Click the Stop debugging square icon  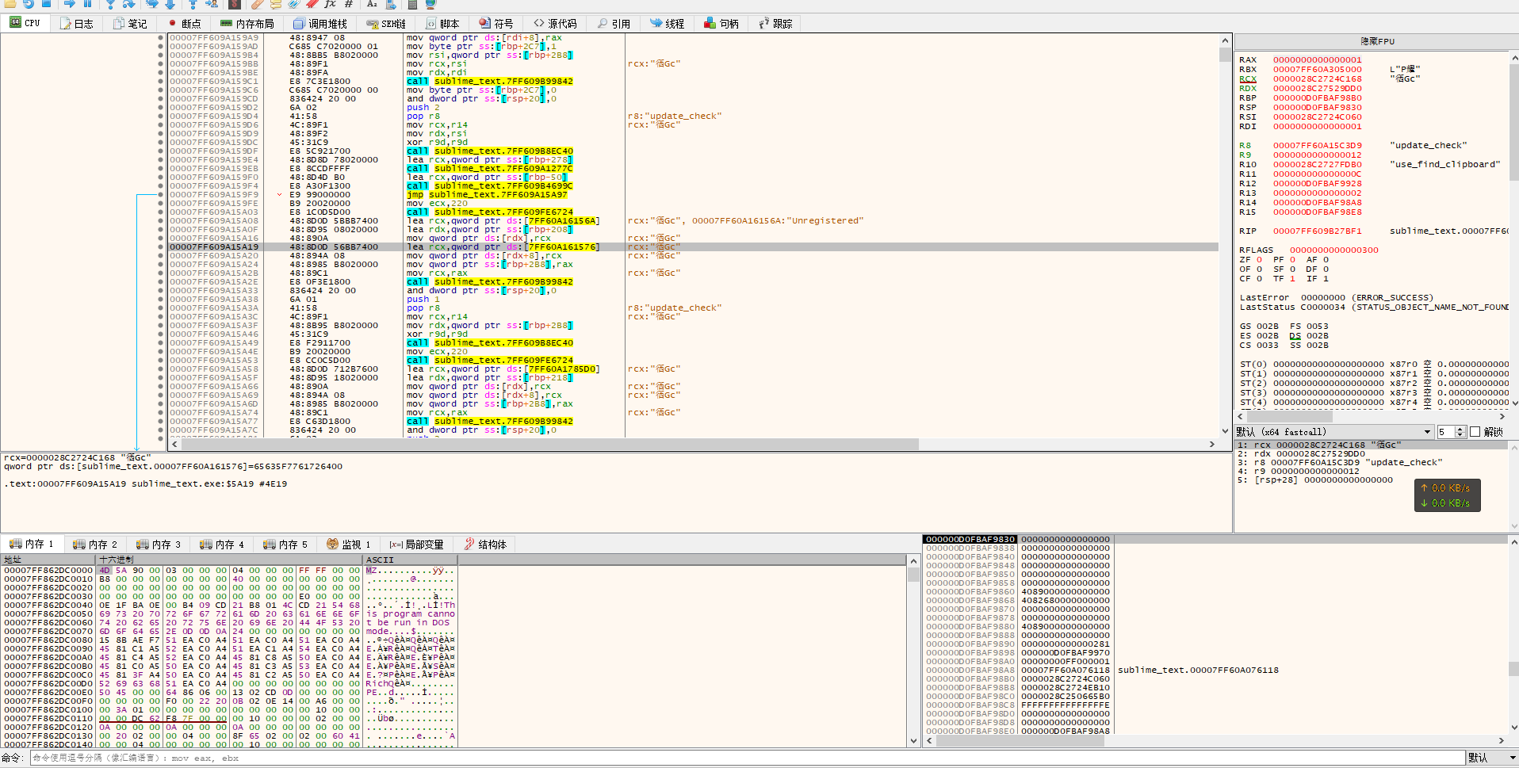[46, 3]
